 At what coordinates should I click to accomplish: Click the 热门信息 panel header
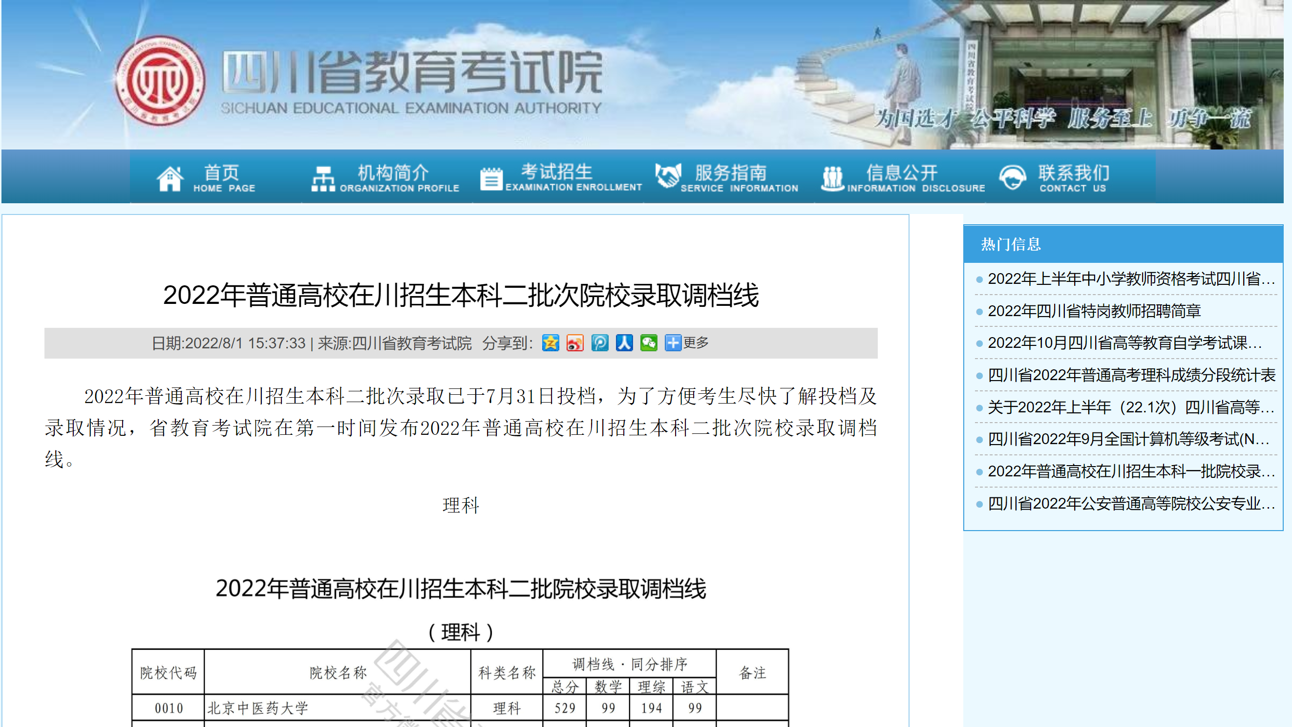tap(1123, 244)
